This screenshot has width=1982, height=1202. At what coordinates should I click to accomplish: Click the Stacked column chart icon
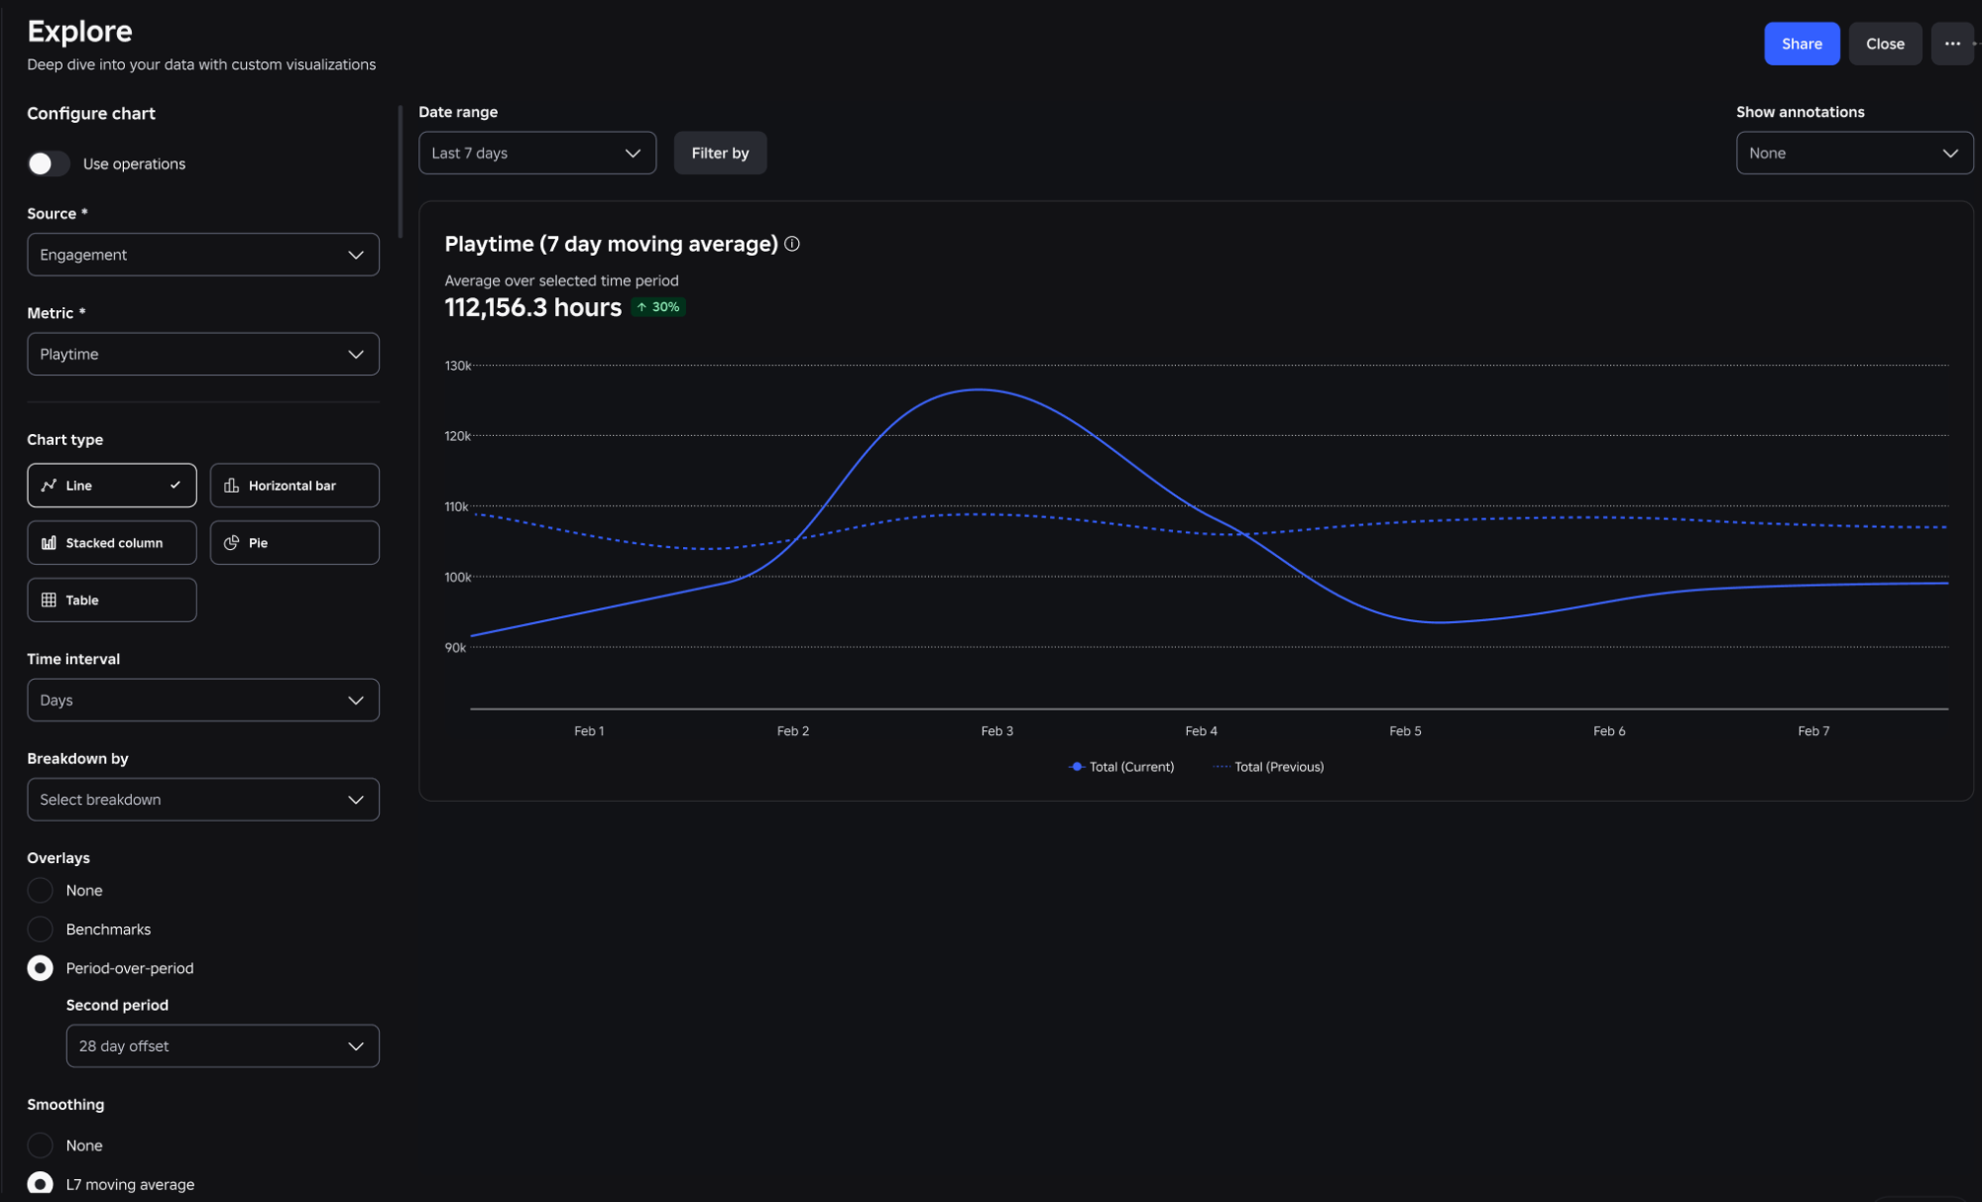tap(49, 543)
